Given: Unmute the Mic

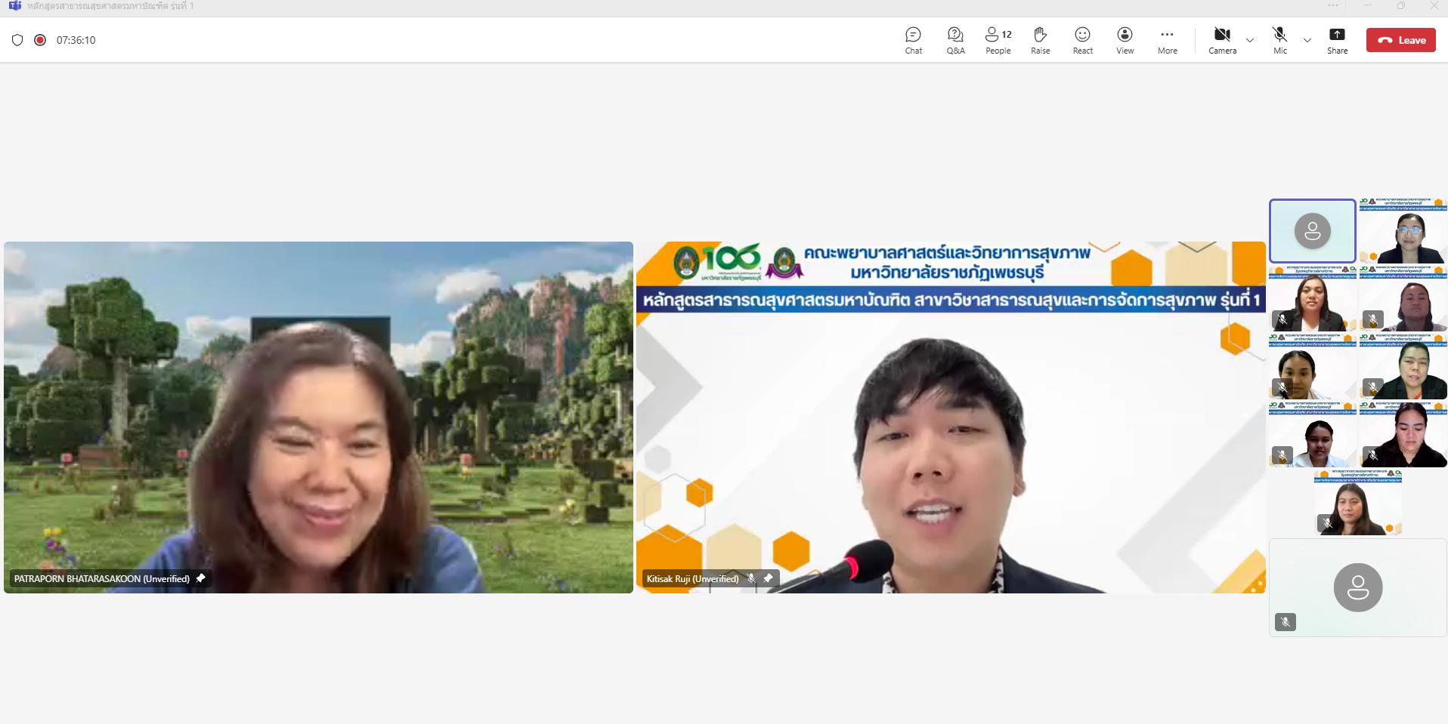Looking at the screenshot, I should click(1279, 40).
